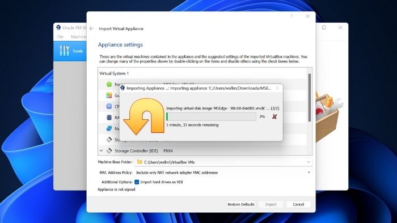Select the Network adapter row icon
397x223 pixels.
[109, 128]
